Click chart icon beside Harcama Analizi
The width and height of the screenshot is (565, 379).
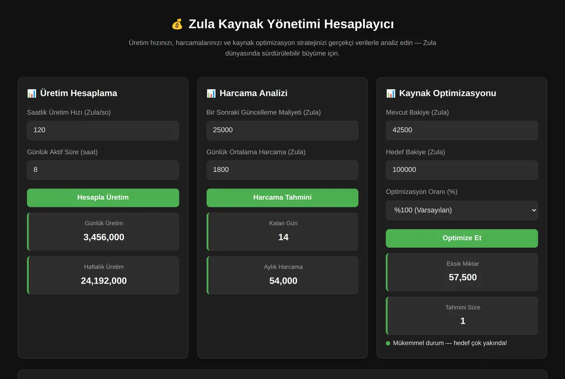pyautogui.click(x=211, y=93)
